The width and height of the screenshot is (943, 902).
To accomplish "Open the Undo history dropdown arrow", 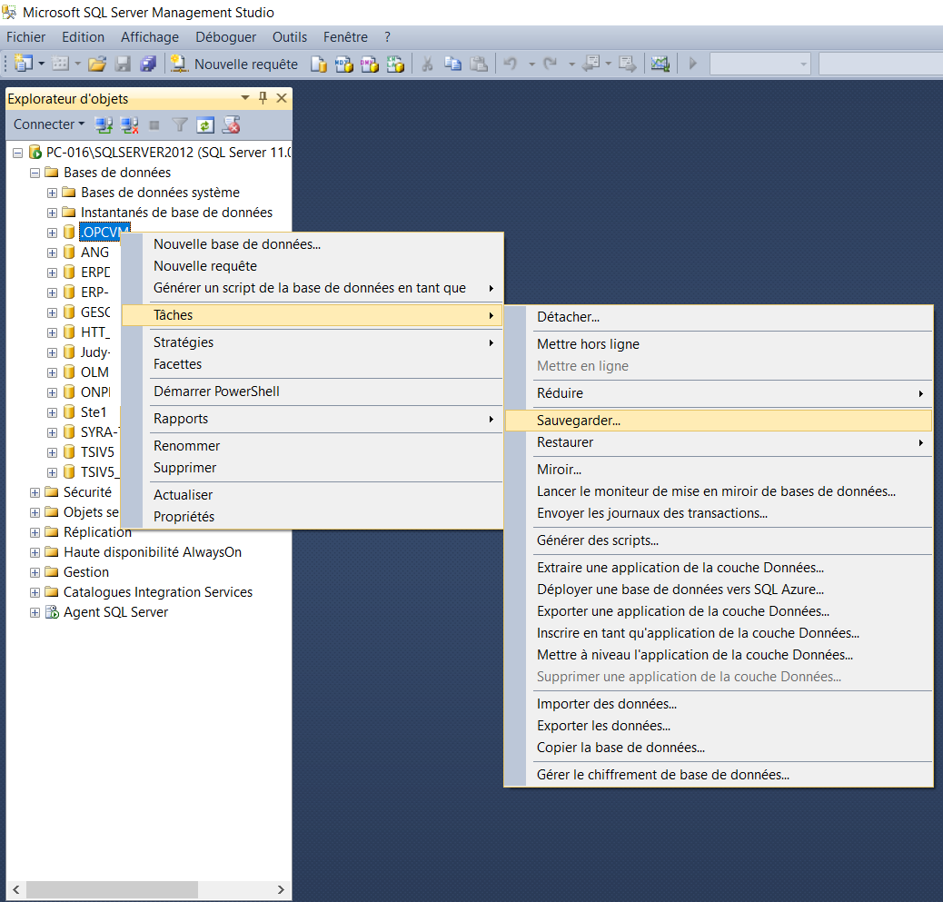I will (x=531, y=64).
